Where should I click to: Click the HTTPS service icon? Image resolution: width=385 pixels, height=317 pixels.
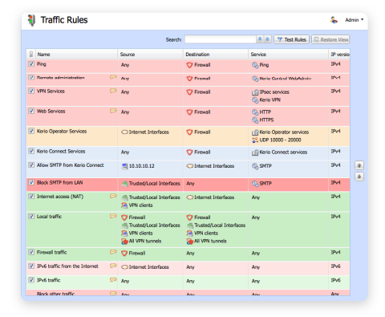click(x=255, y=120)
